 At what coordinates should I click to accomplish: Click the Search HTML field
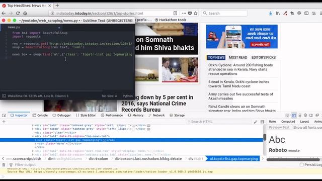point(219,122)
